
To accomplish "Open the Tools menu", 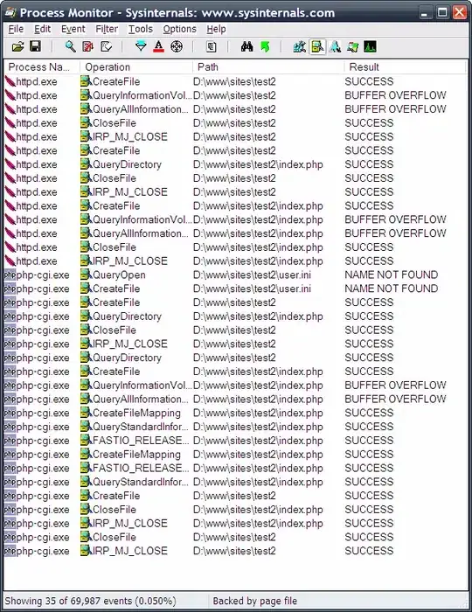I will [x=141, y=29].
